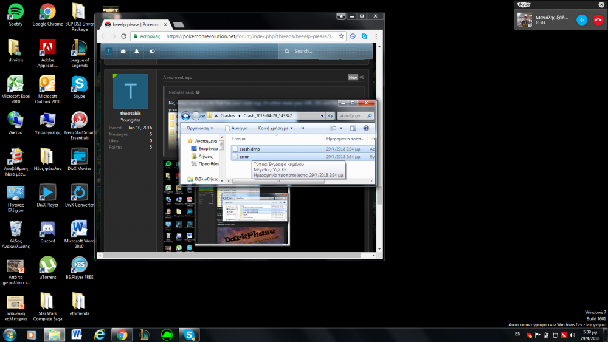
Task: Open Explorer view options dropdown arrow
Action: point(342,128)
